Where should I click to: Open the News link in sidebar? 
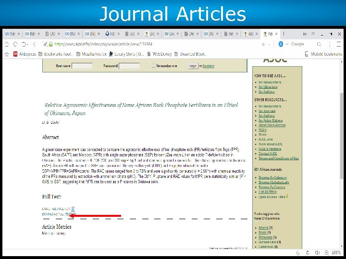point(262,134)
